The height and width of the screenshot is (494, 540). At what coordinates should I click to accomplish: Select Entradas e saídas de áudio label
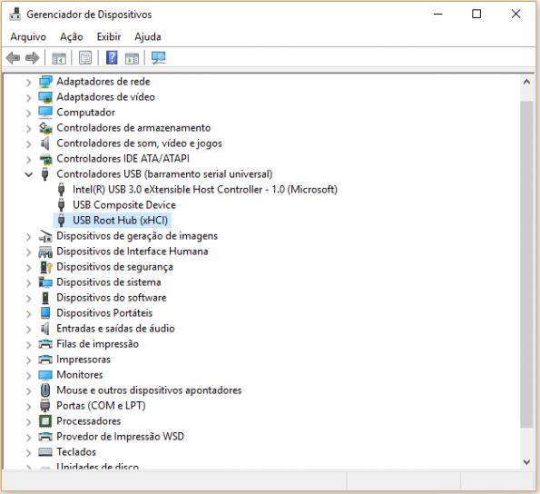click(116, 329)
